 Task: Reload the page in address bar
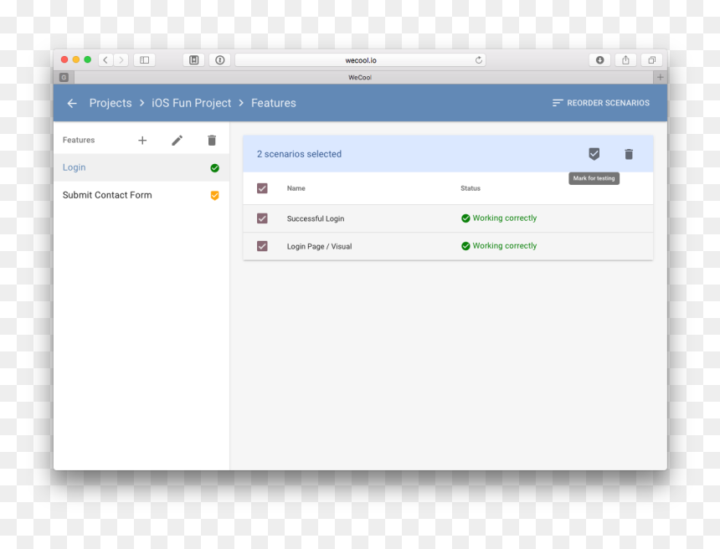(479, 60)
